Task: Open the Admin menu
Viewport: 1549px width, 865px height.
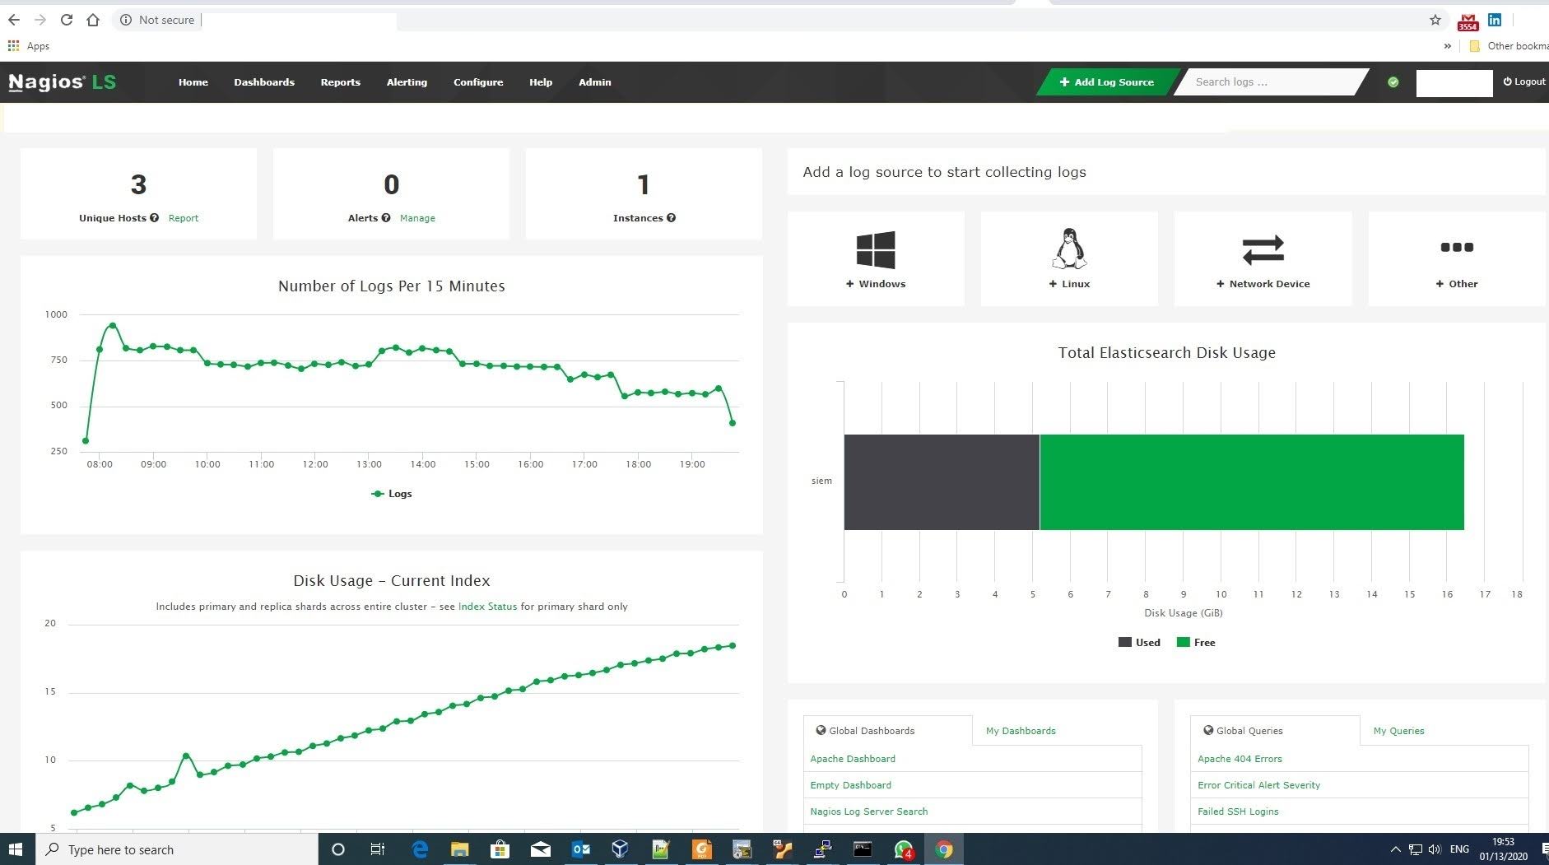Action: tap(595, 82)
